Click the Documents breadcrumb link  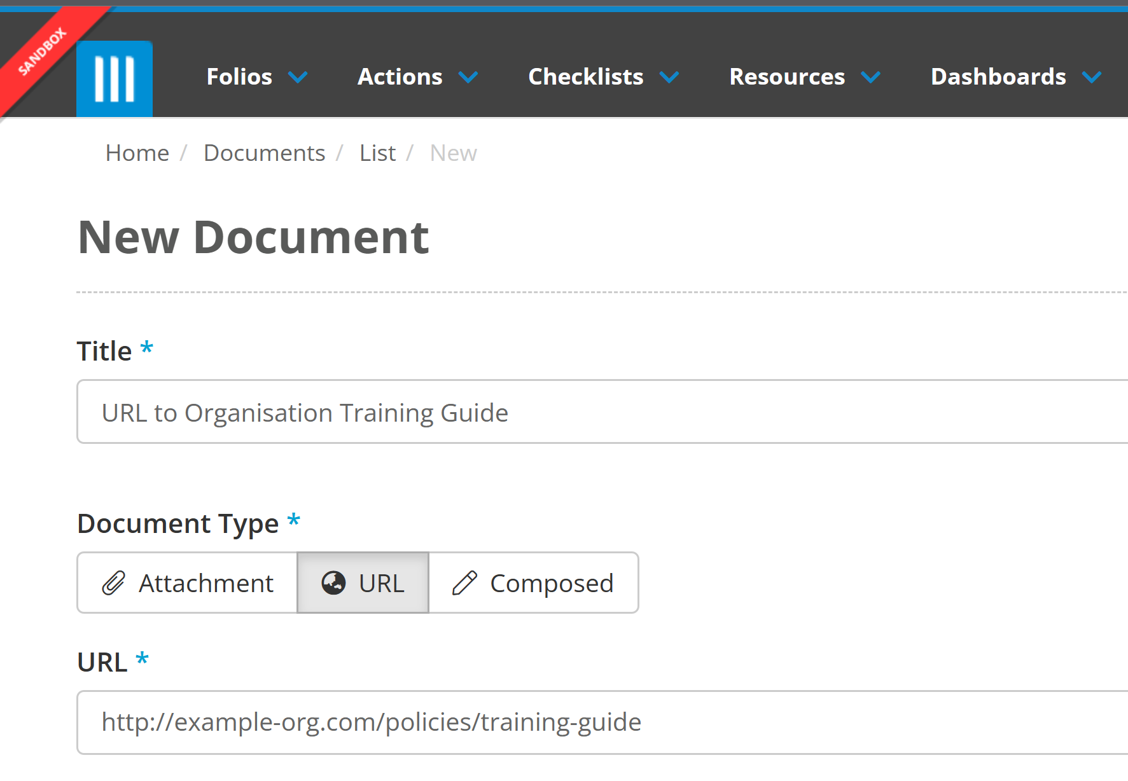[265, 153]
